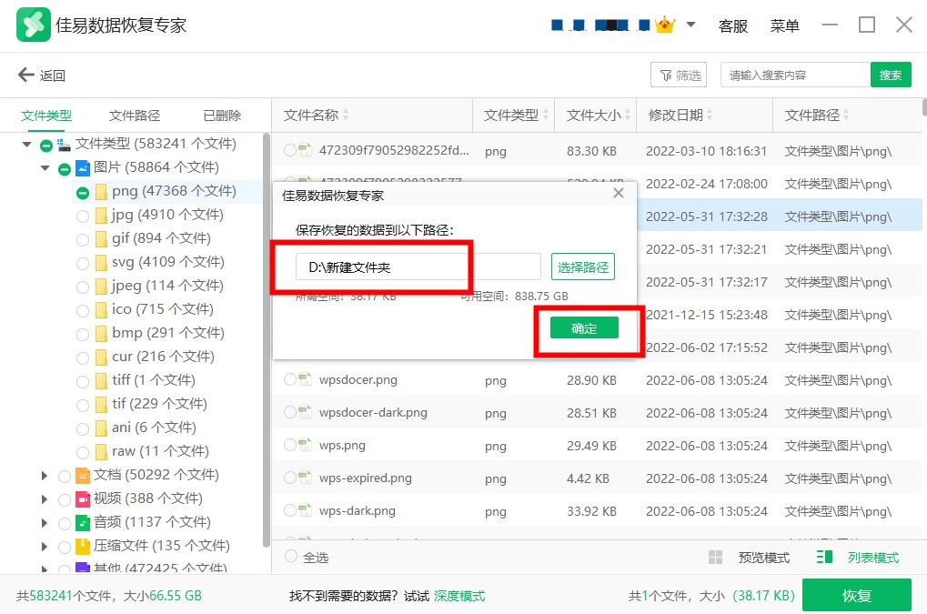Click the 筛选 filter button

coord(679,75)
